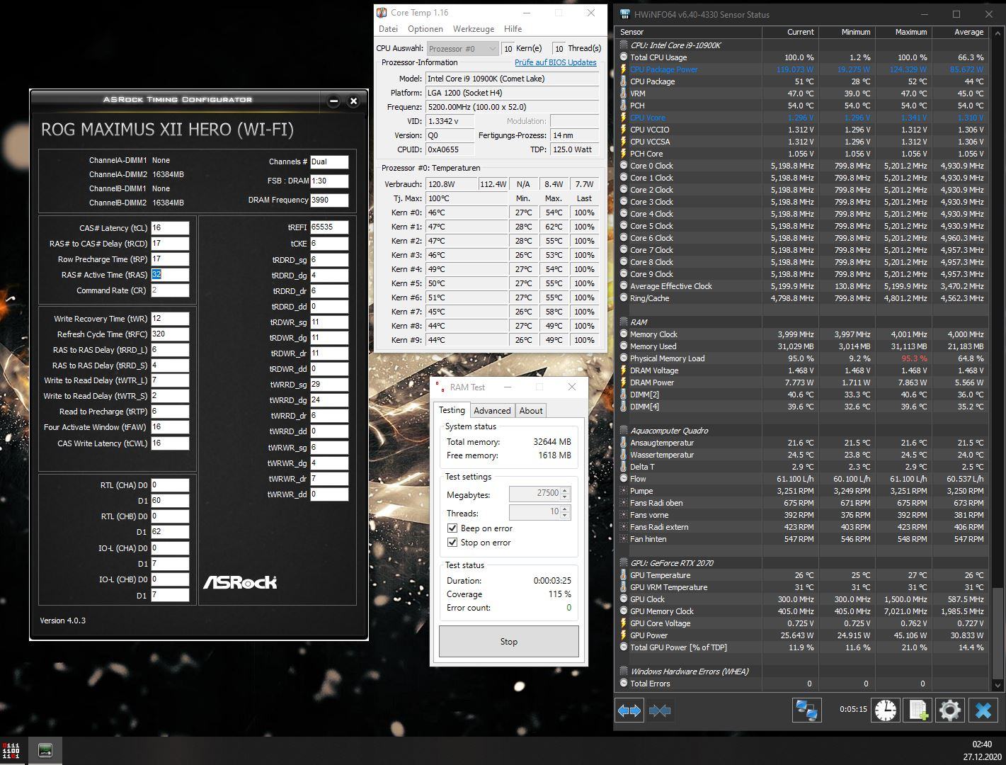Click DRAM Voltage lightning icon
Screen dimensions: 1006x765
[x=624, y=370]
